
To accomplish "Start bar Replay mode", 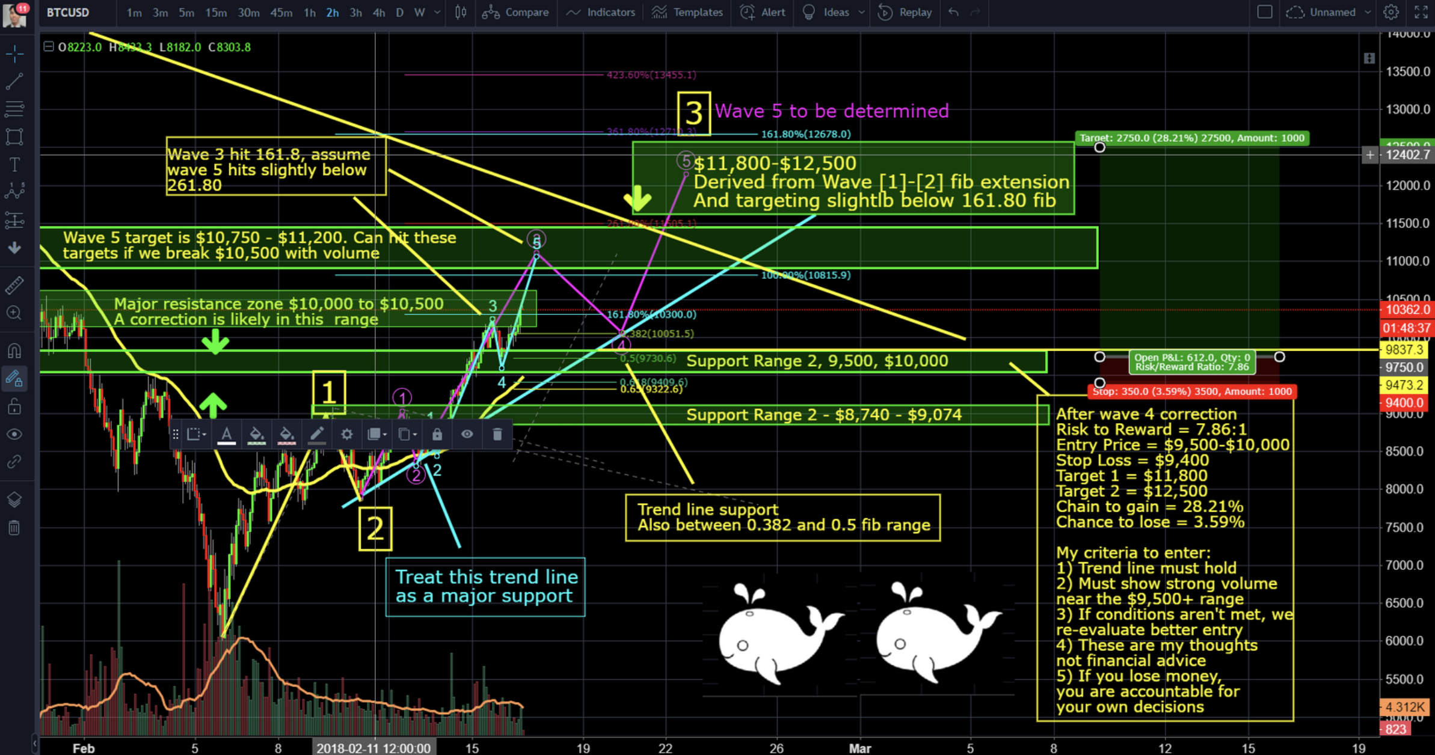I will [905, 12].
